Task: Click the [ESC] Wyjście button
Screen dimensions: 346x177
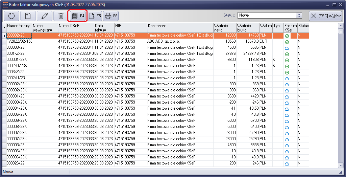Action: pyautogui.click(x=326, y=16)
